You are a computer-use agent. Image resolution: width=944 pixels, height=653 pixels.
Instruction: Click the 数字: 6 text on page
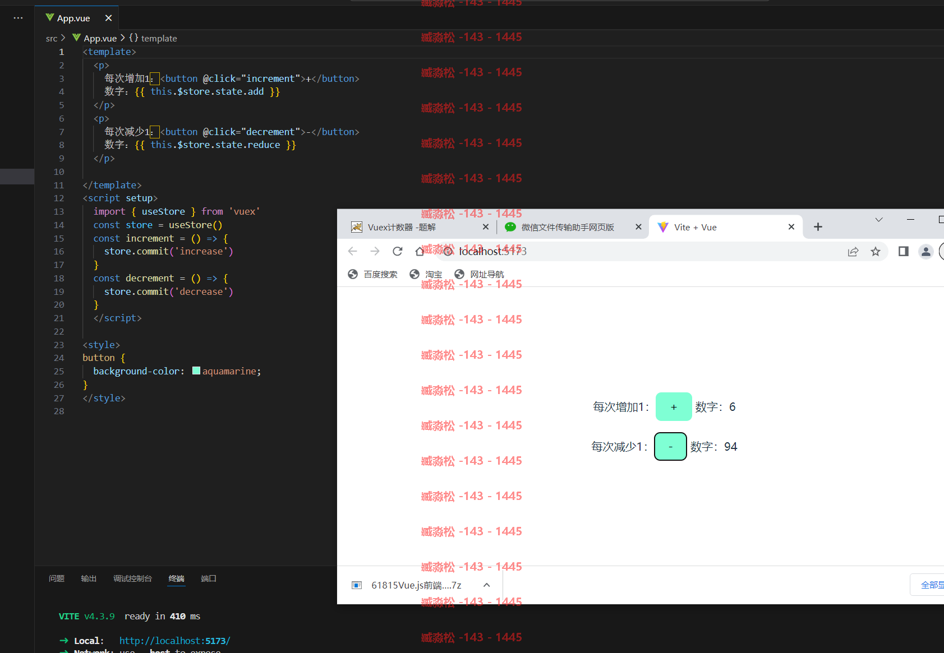716,407
